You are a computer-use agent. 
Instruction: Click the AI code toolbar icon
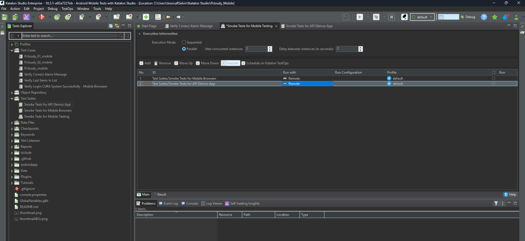(x=158, y=17)
